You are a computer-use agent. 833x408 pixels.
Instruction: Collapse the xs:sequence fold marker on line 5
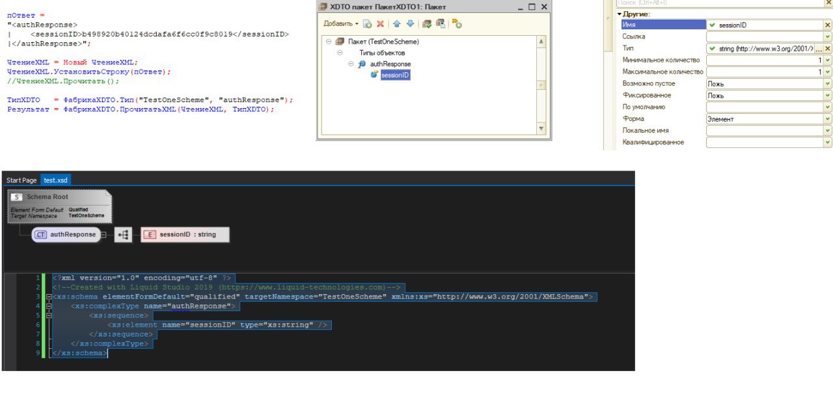pyautogui.click(x=49, y=316)
